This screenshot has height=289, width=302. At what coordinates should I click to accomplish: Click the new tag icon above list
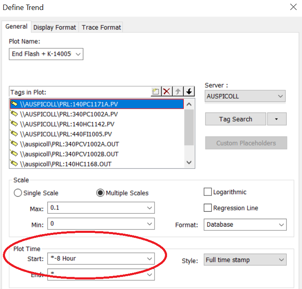coord(156,92)
